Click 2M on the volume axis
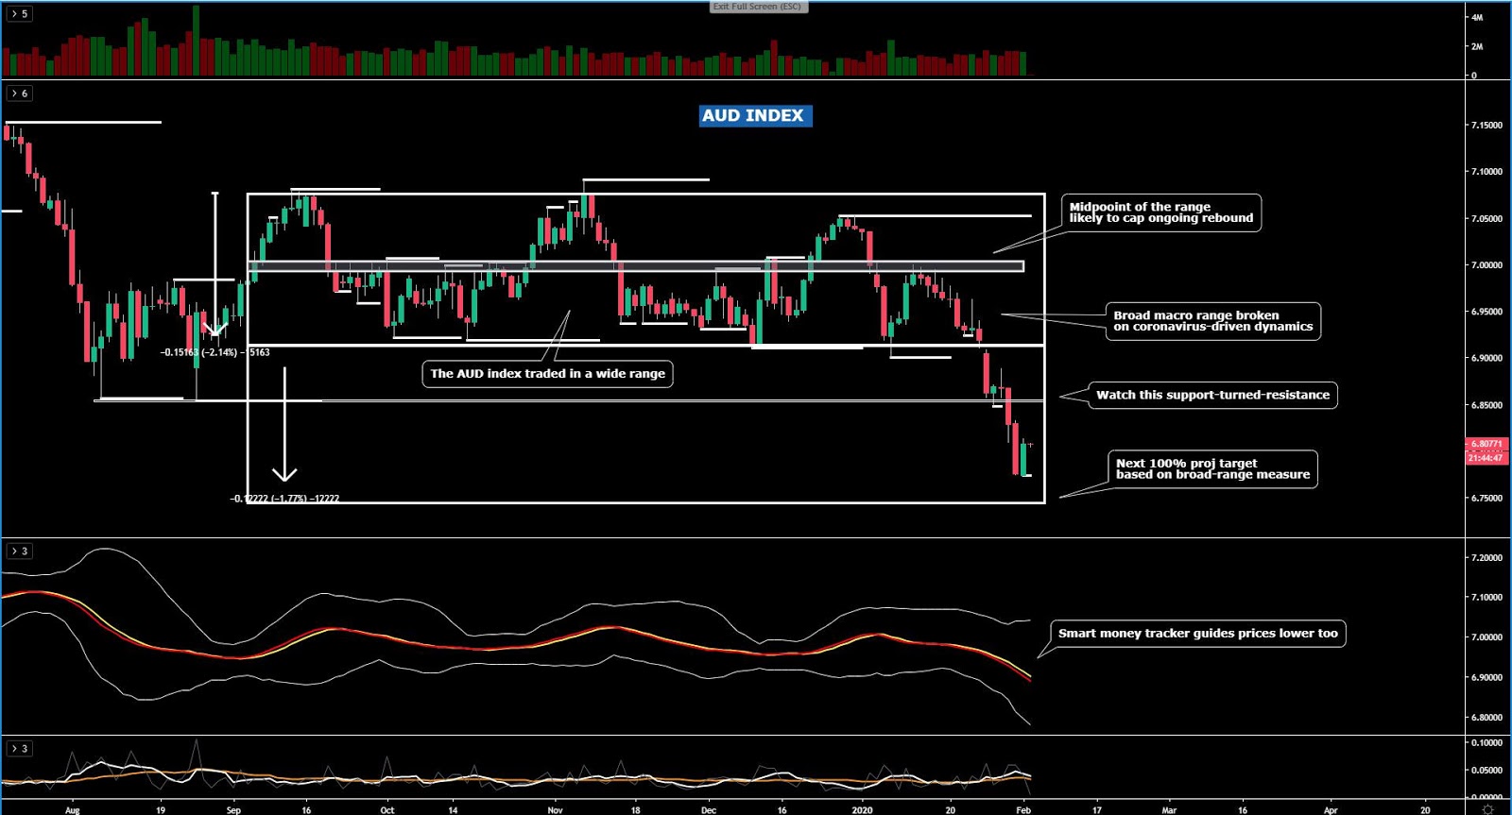The height and width of the screenshot is (815, 1512). (x=1477, y=46)
